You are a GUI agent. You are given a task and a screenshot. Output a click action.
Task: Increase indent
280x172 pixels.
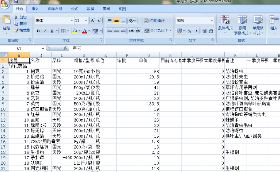click(x=138, y=31)
